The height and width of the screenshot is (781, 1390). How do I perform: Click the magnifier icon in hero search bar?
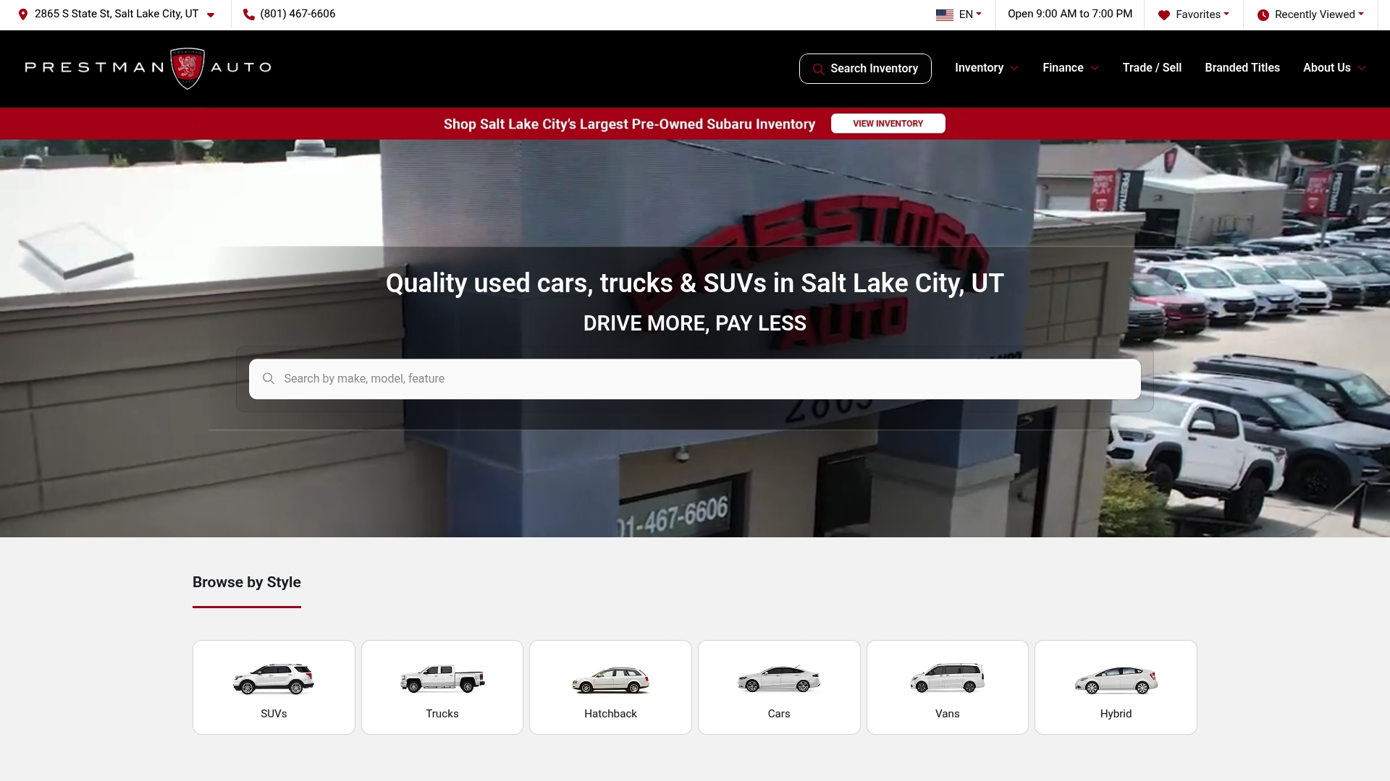[269, 378]
